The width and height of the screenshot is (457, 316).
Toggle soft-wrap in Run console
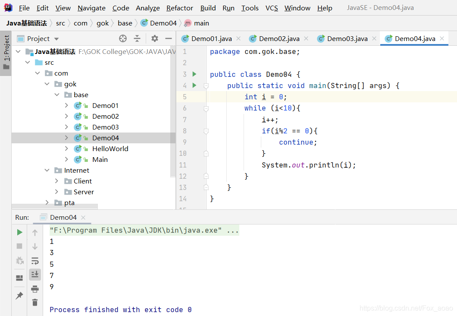coord(35,261)
